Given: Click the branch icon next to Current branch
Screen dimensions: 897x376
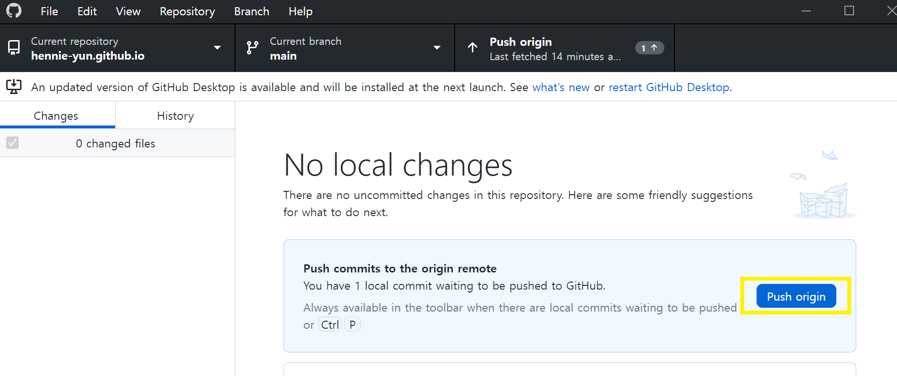Looking at the screenshot, I should pyautogui.click(x=252, y=48).
